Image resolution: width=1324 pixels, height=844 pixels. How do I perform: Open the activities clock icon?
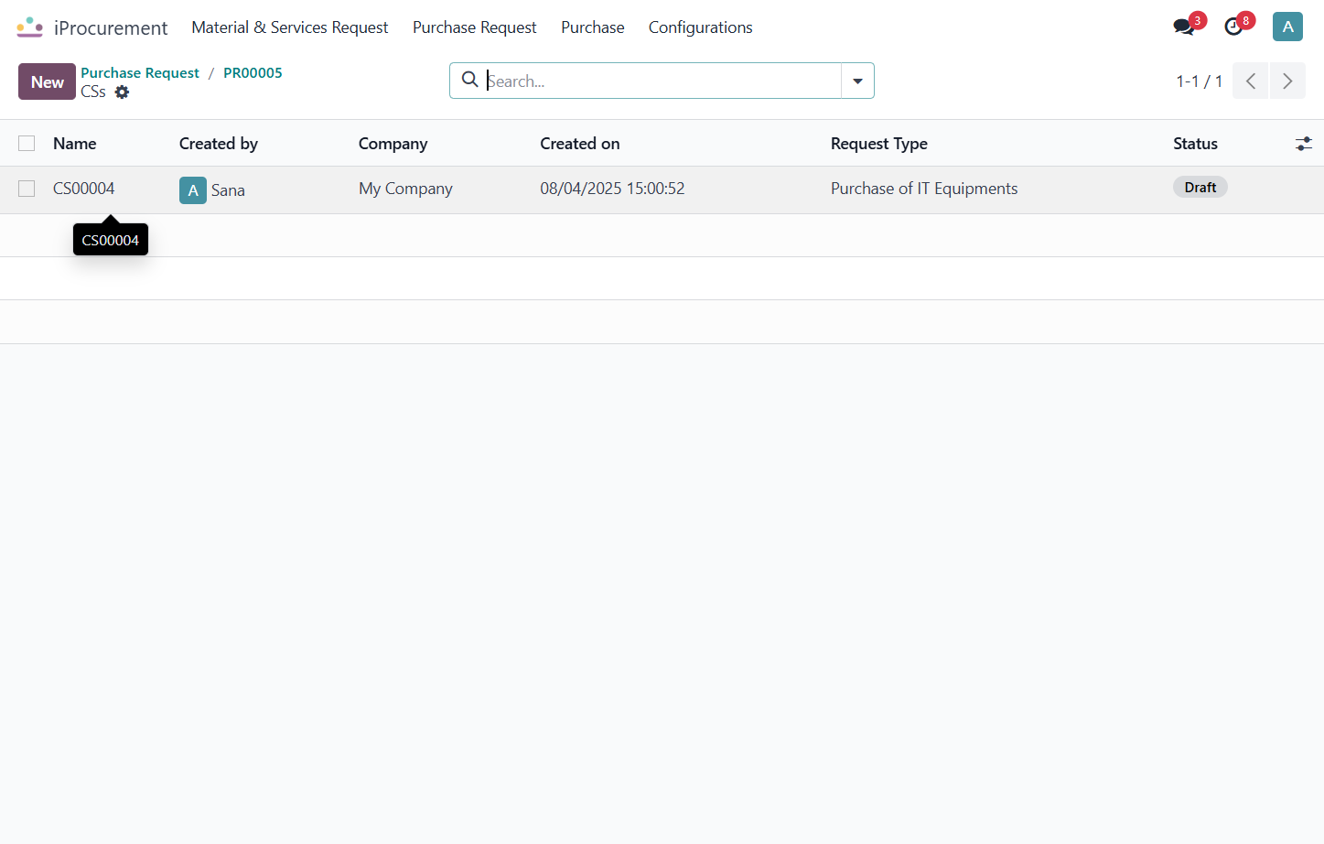point(1234,27)
